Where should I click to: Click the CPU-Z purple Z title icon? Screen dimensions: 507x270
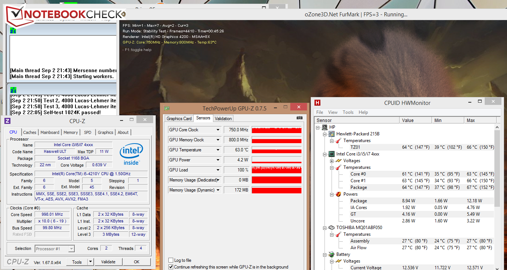[7, 121]
